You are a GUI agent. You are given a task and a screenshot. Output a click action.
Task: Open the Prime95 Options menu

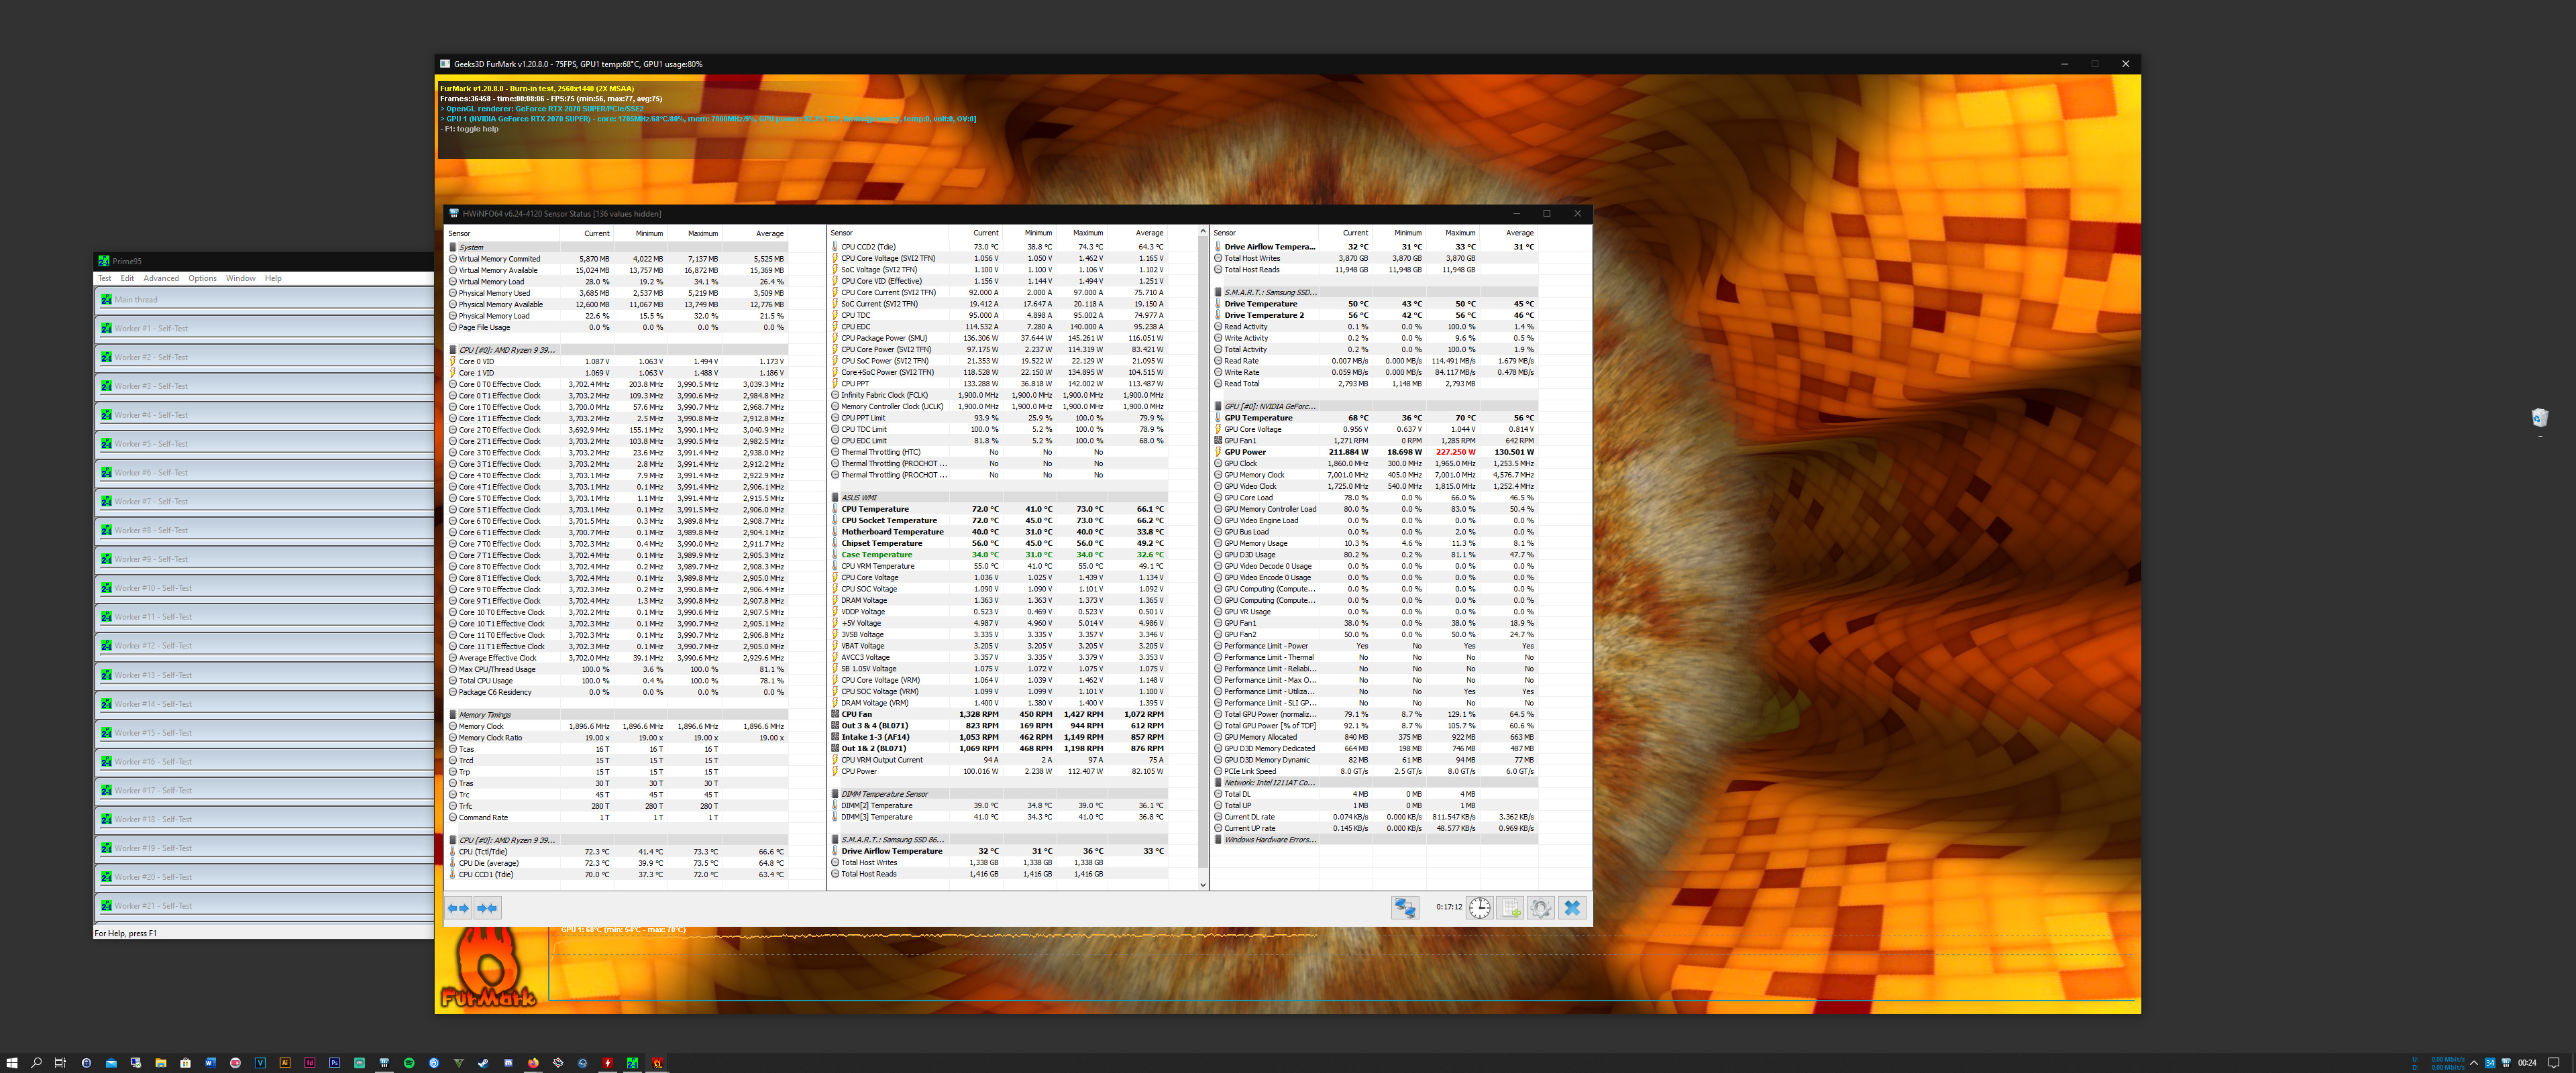[x=202, y=278]
